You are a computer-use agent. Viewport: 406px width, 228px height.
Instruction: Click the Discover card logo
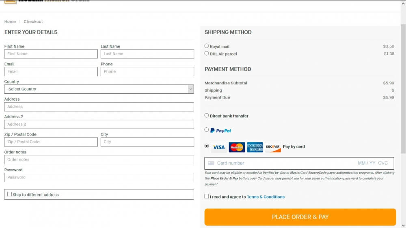(x=273, y=147)
